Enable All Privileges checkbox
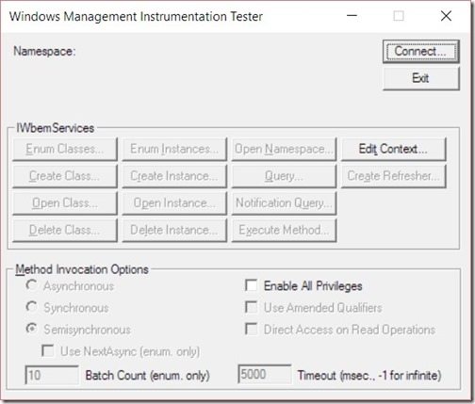 pos(252,285)
